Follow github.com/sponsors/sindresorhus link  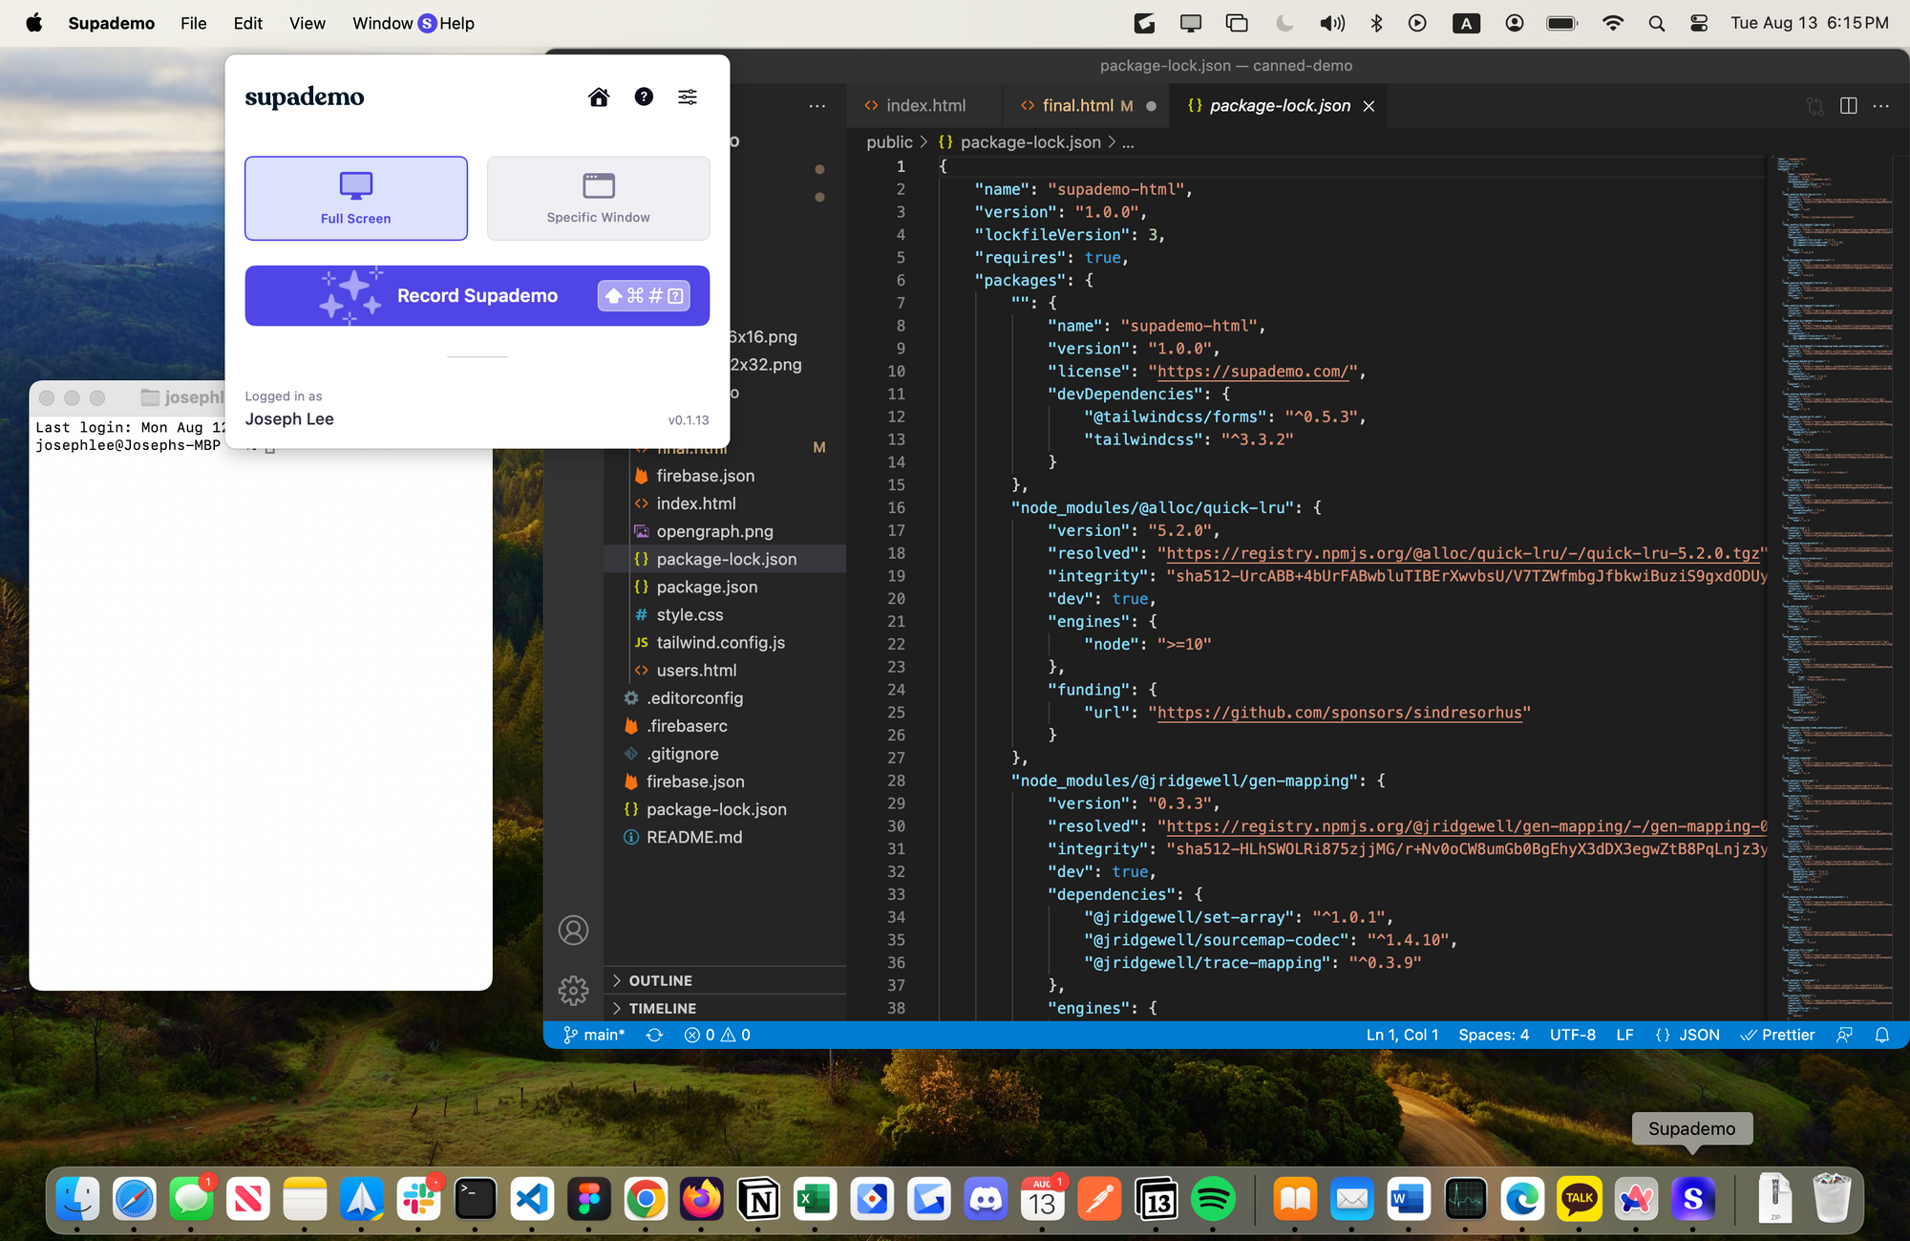coord(1339,713)
